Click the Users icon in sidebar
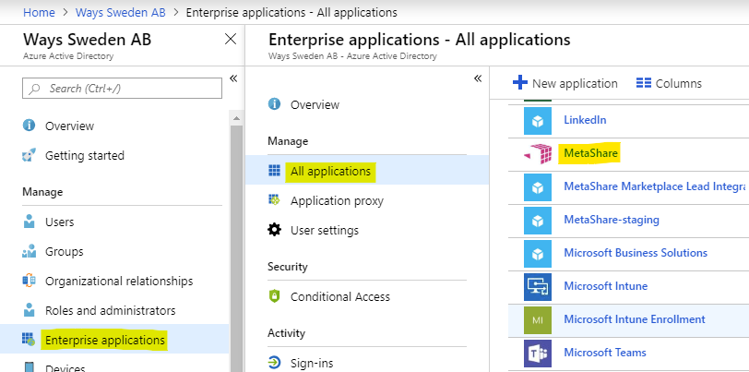Viewport: 749px width, 372px height. point(29,222)
